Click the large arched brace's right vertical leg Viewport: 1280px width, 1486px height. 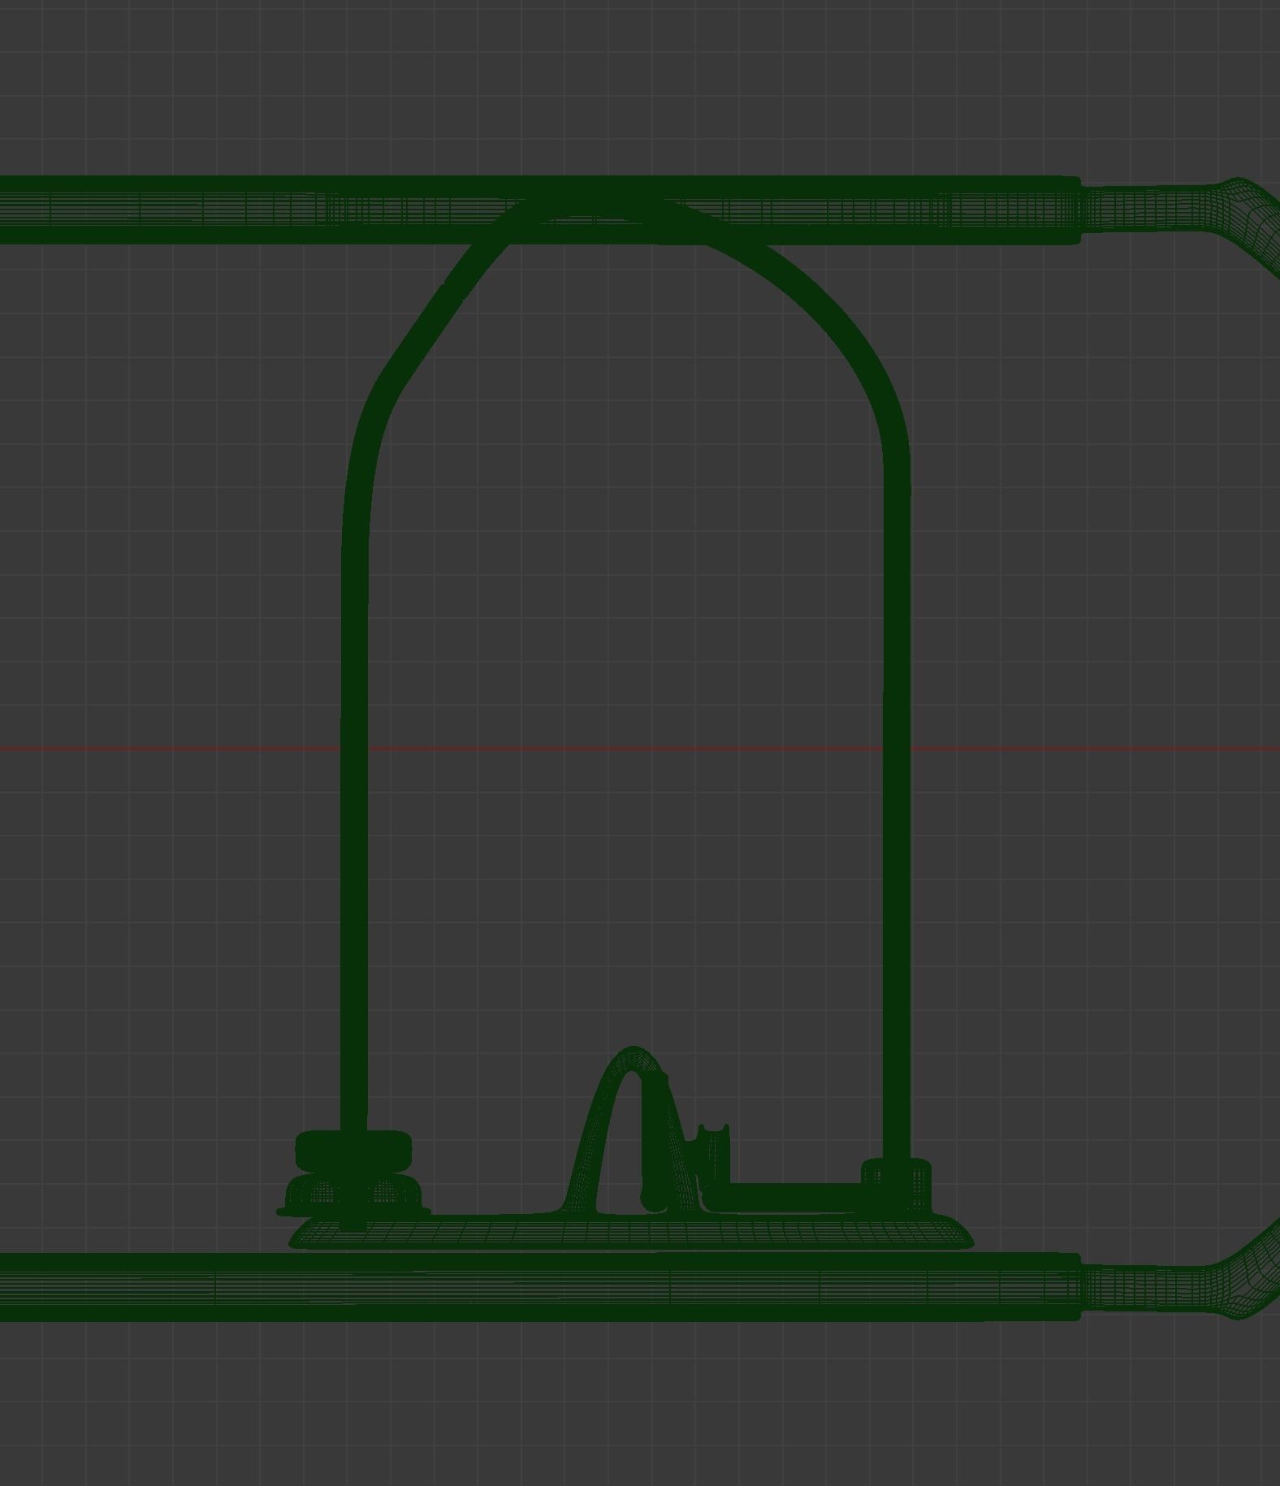pos(897,812)
